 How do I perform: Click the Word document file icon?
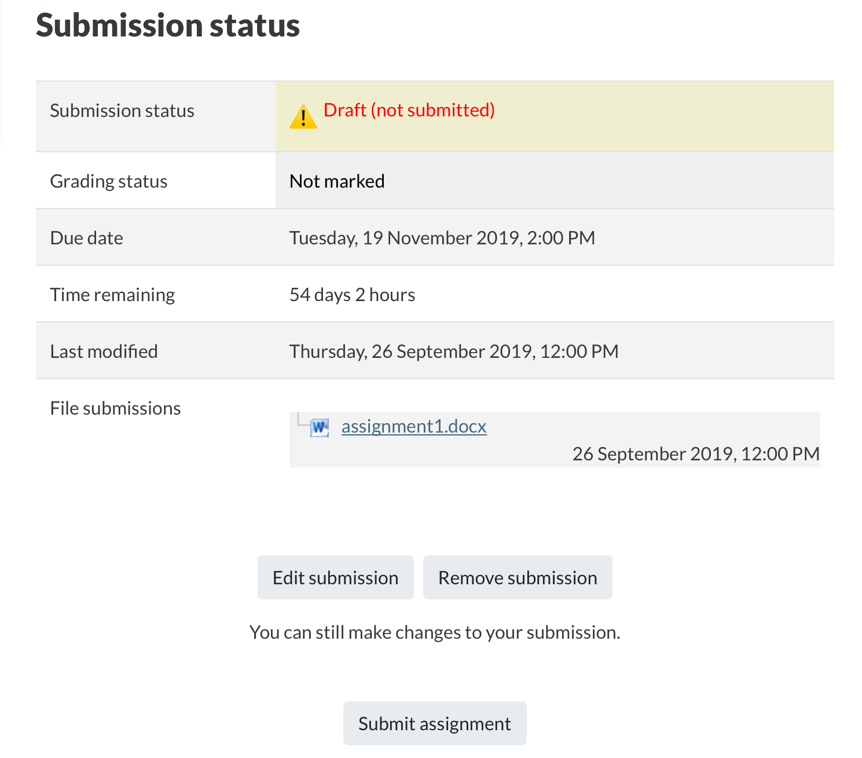click(320, 427)
